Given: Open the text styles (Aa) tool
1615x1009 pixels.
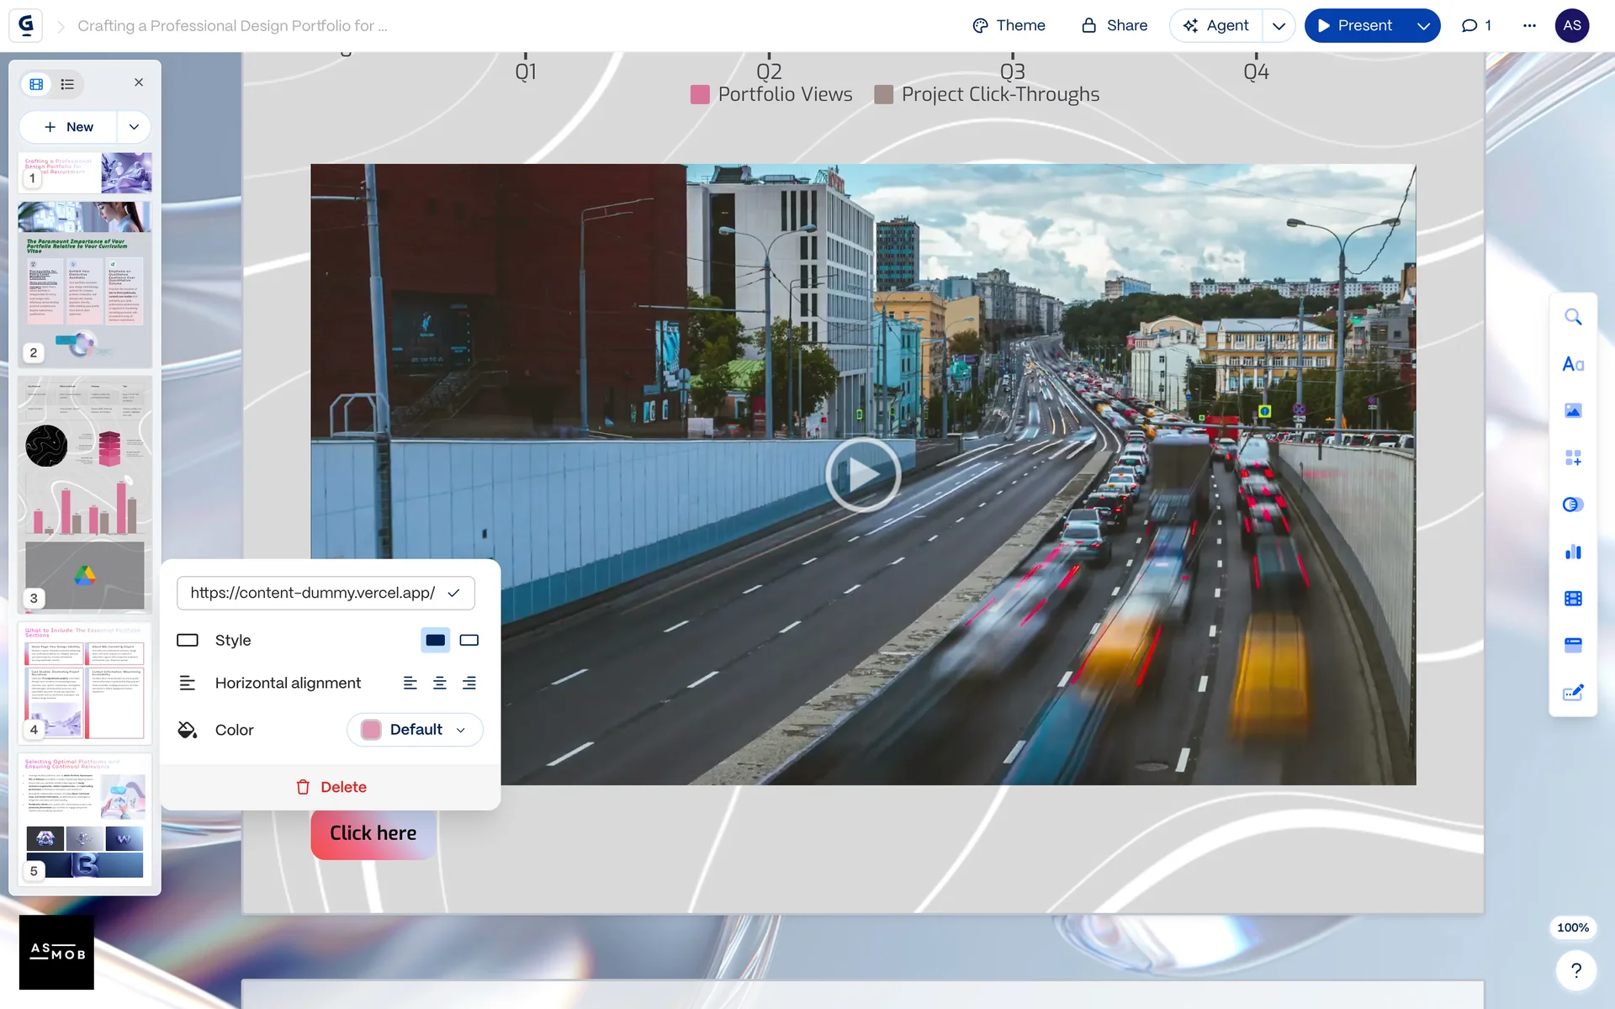Looking at the screenshot, I should pos(1572,364).
